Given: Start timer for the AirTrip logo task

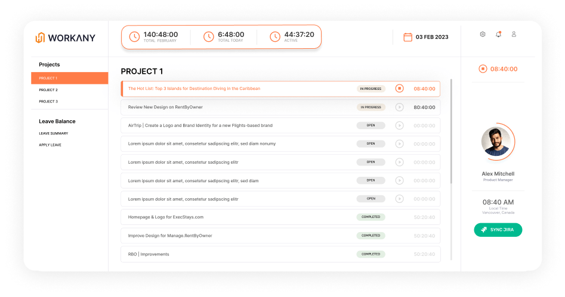Looking at the screenshot, I should 399,126.
